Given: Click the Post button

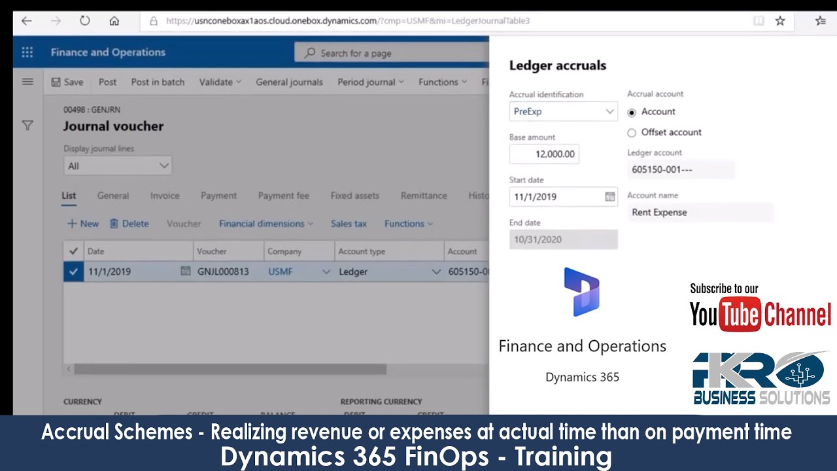Looking at the screenshot, I should (x=108, y=82).
